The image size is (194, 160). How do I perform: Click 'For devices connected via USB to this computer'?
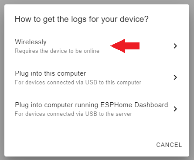click(78, 83)
